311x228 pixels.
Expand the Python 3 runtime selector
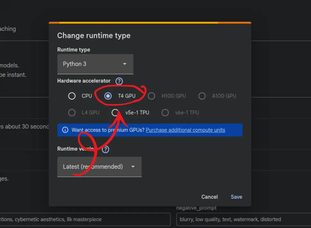click(95, 64)
